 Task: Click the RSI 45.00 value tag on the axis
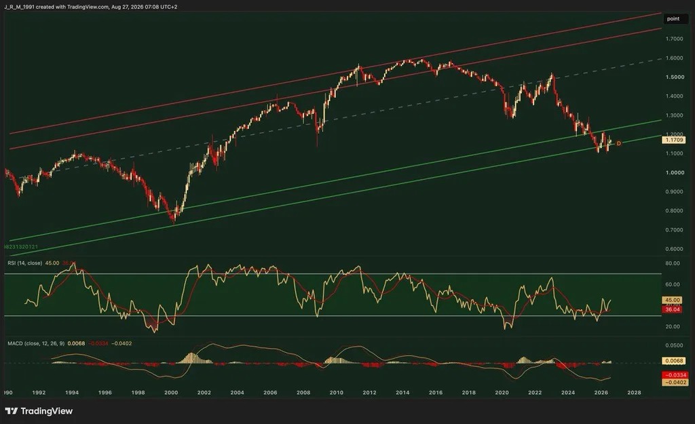pos(672,300)
